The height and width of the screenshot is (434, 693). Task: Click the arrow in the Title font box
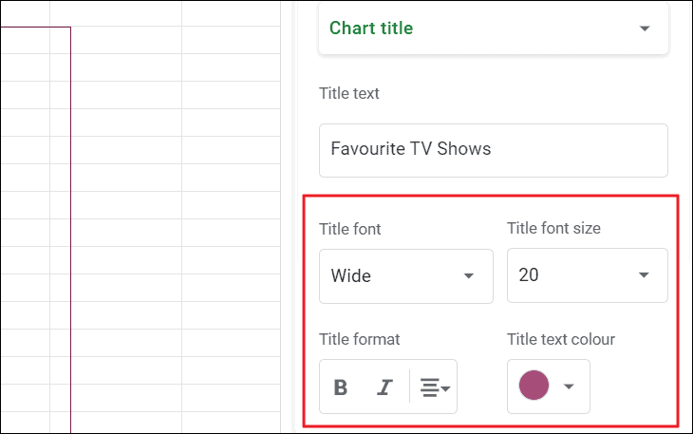468,276
